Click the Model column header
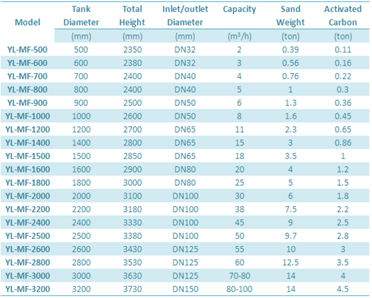Viewport: 372px width, 298px height. pyautogui.click(x=28, y=22)
